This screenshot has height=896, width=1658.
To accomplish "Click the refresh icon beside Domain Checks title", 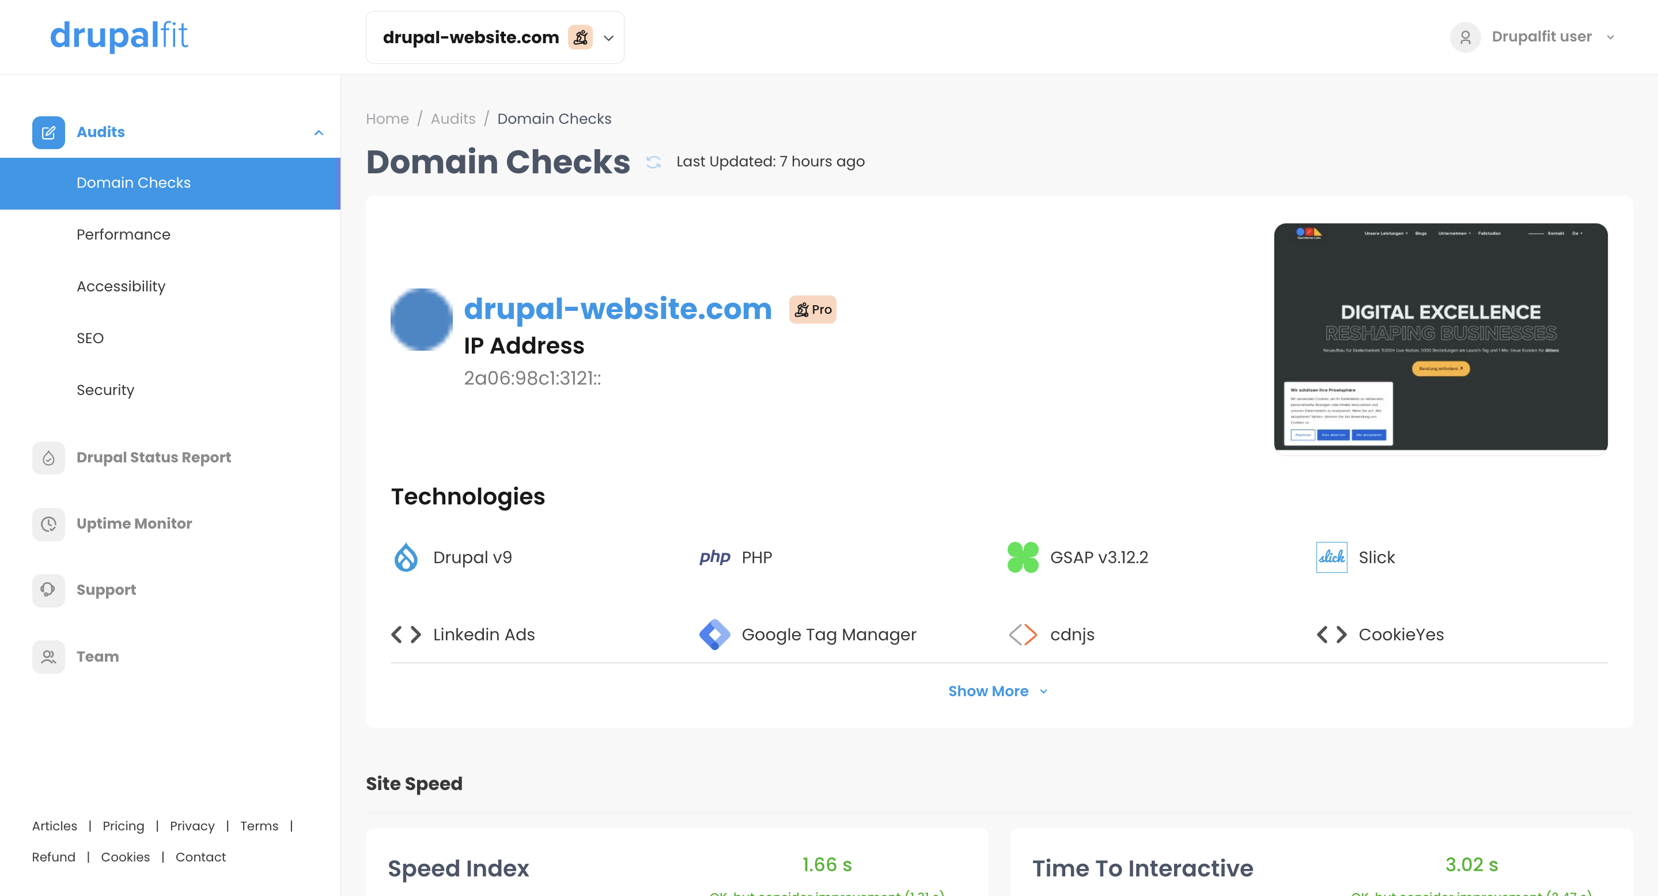I will coord(653,162).
